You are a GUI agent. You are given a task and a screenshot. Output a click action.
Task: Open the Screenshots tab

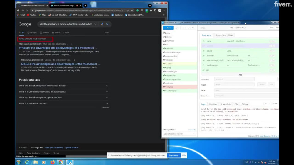coord(225,104)
